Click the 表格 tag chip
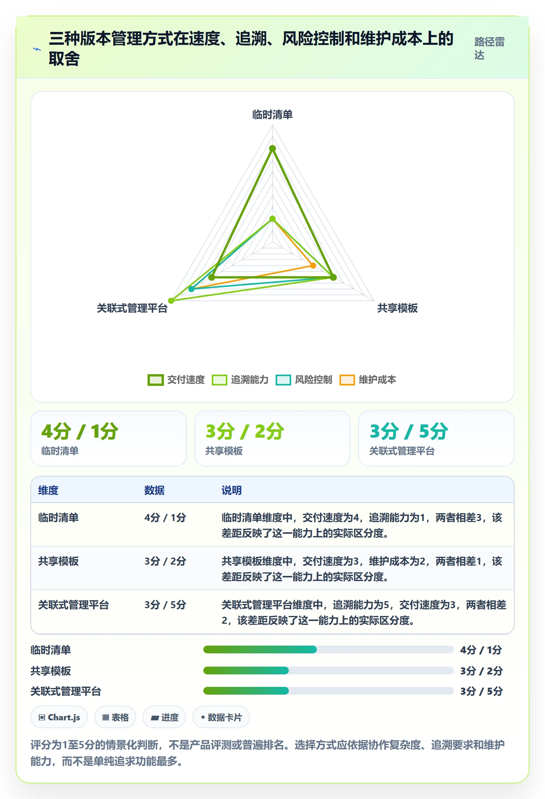Image resolution: width=545 pixels, height=799 pixels. tap(115, 717)
